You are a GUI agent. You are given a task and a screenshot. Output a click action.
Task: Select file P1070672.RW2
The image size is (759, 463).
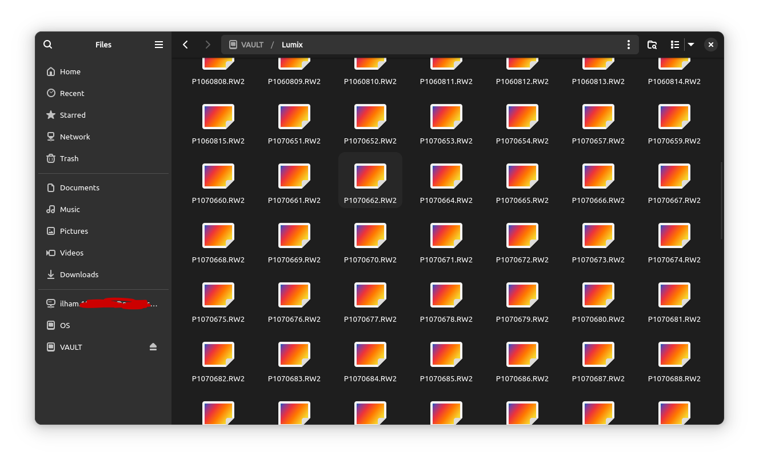522,243
